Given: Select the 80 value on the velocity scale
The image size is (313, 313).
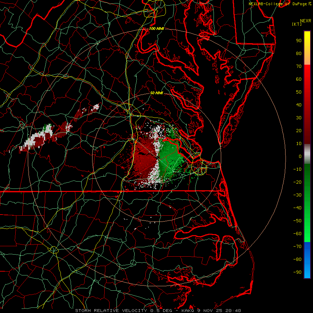Looking at the screenshot, I should click(299, 54).
